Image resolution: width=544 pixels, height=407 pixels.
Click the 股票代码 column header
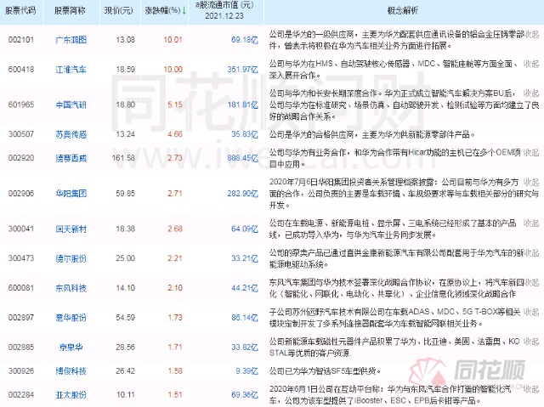click(24, 10)
